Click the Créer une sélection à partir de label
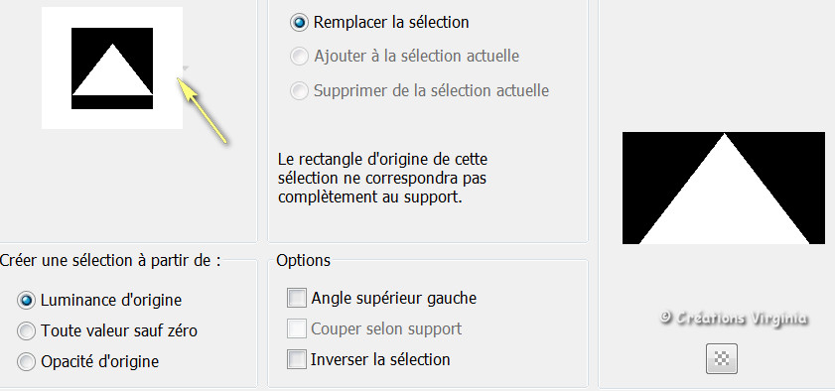The width and height of the screenshot is (835, 391). pyautogui.click(x=110, y=261)
